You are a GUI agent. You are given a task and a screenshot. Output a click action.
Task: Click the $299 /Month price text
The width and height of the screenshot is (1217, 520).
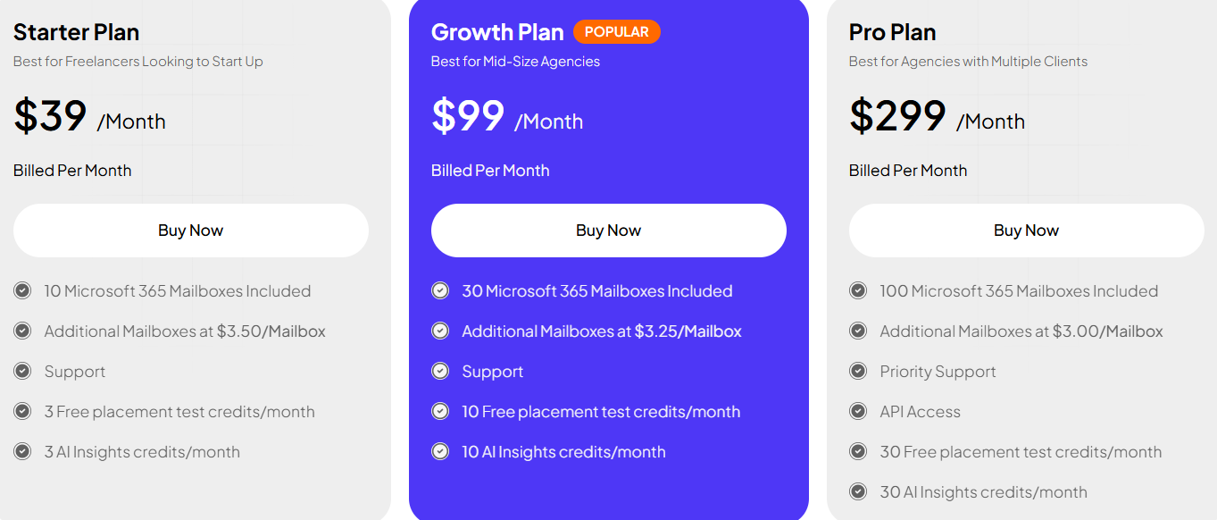[937, 116]
